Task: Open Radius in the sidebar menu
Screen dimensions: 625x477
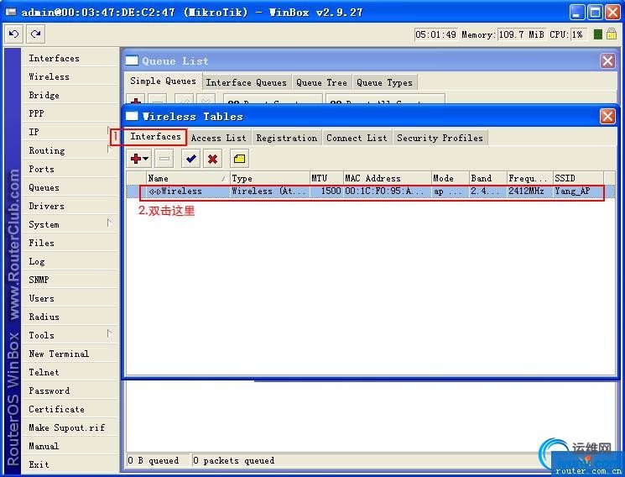Action: (70, 317)
